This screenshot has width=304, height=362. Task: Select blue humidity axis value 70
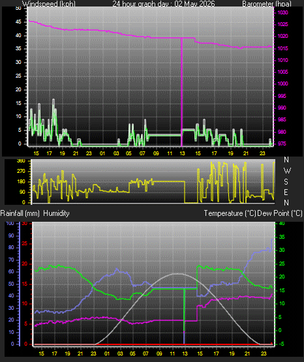(x=11, y=260)
